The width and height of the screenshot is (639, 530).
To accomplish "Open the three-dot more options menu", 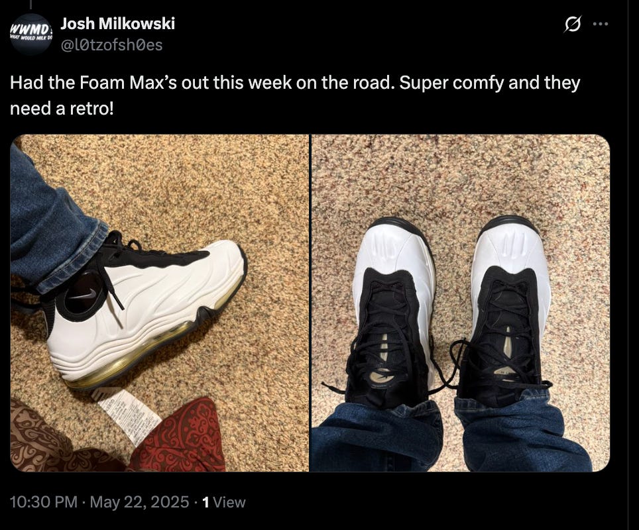I will click(601, 25).
